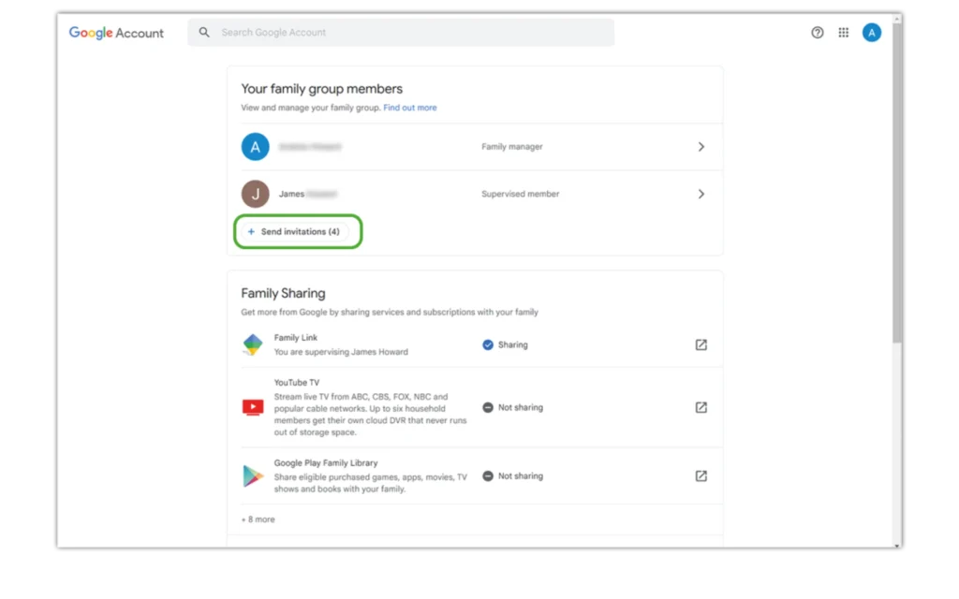The image size is (959, 599).
Task: Click Your family group members heading
Action: (322, 89)
